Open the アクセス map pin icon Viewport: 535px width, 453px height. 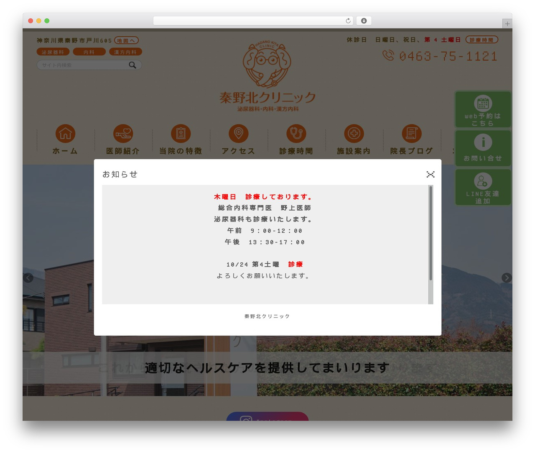(238, 134)
